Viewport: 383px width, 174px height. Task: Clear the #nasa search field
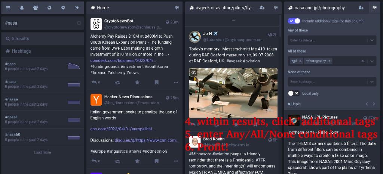(x=79, y=23)
